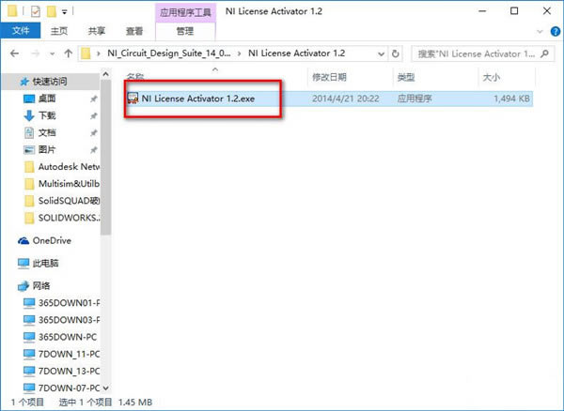564x411 pixels.
Task: Sort by 大小 column header
Action: [491, 77]
